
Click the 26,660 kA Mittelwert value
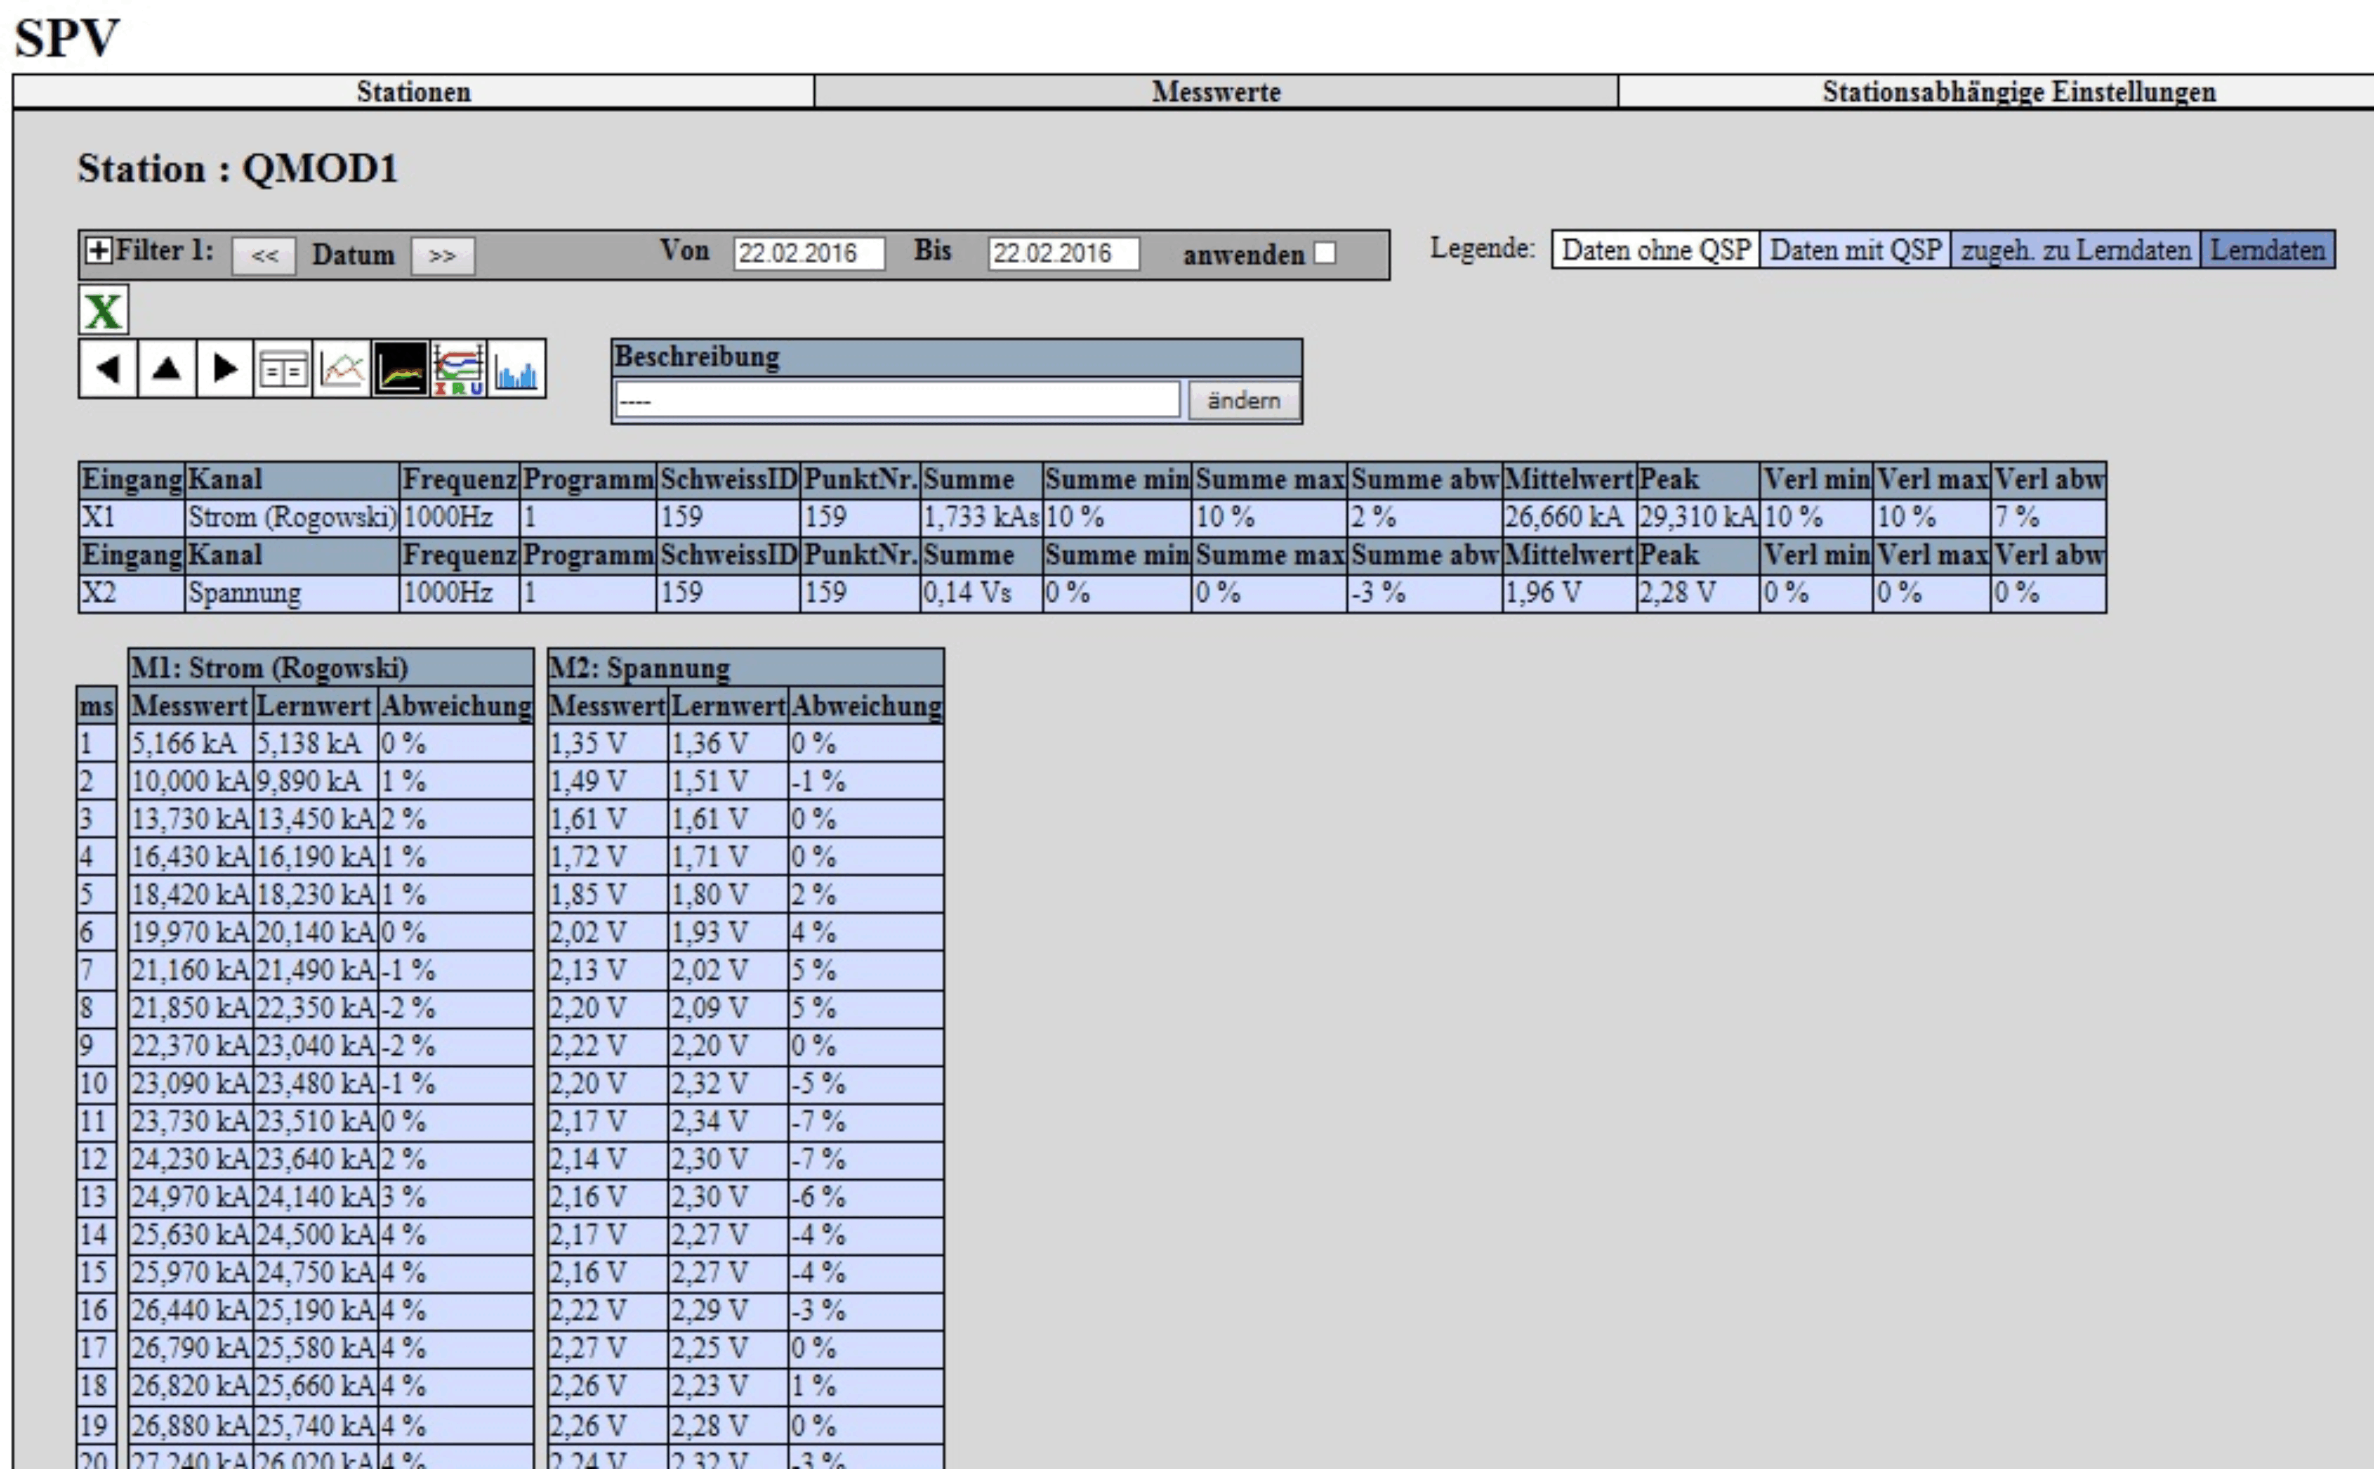click(x=1569, y=517)
